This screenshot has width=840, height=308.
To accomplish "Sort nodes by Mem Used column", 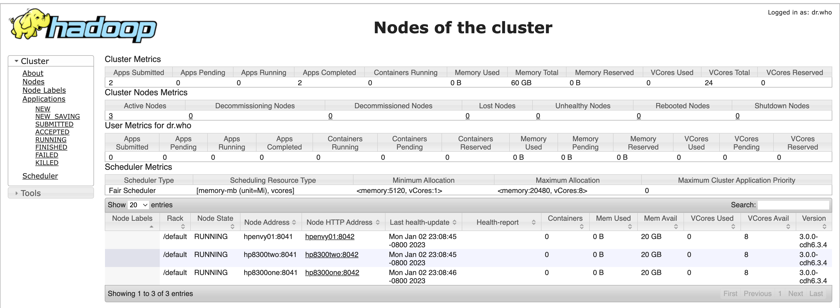I will [613, 222].
